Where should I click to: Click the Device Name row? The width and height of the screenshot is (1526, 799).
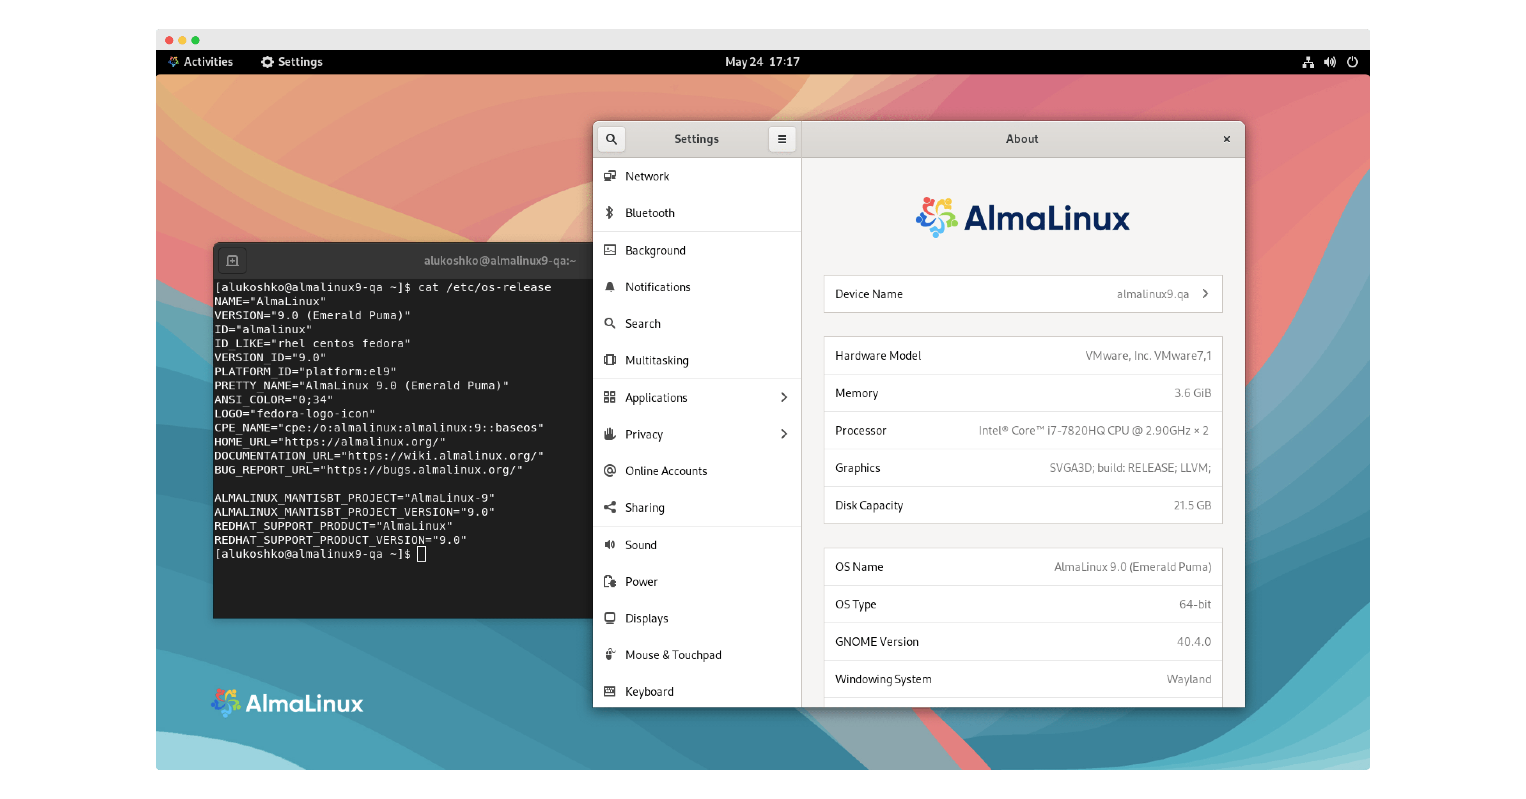(1023, 293)
